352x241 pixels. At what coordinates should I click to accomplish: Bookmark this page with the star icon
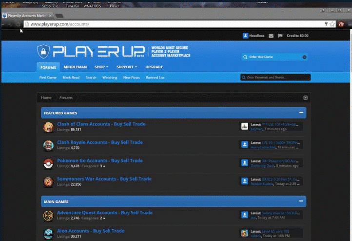coord(332,24)
